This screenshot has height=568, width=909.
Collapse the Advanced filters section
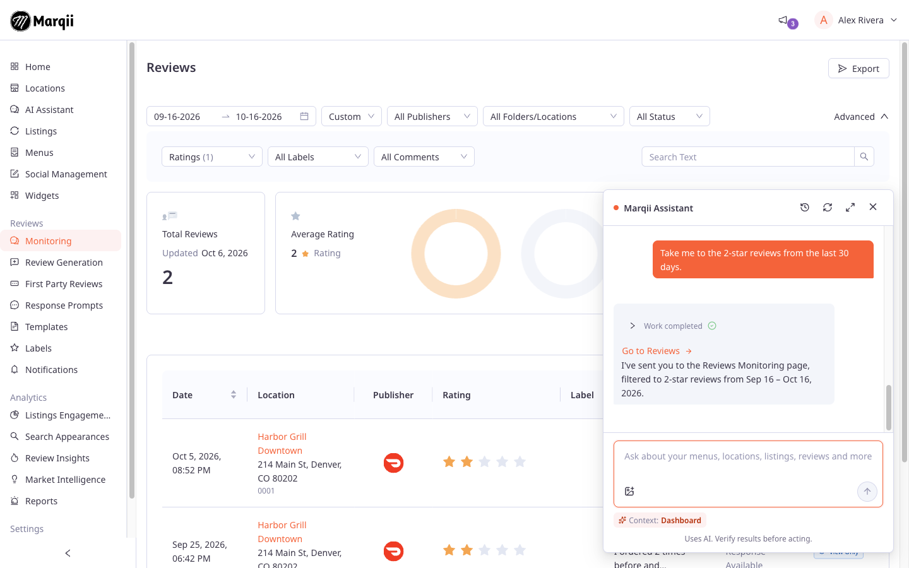tap(861, 117)
